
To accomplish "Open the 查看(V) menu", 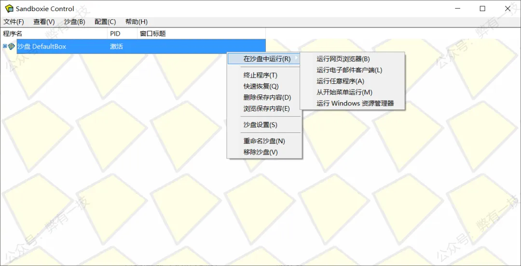I will tap(44, 22).
